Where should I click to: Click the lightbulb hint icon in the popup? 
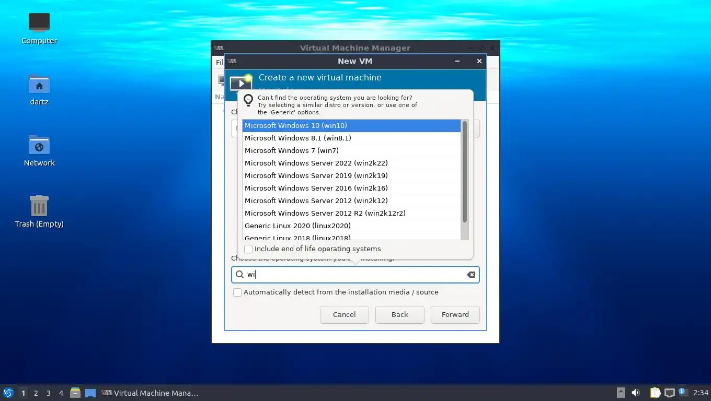(249, 100)
